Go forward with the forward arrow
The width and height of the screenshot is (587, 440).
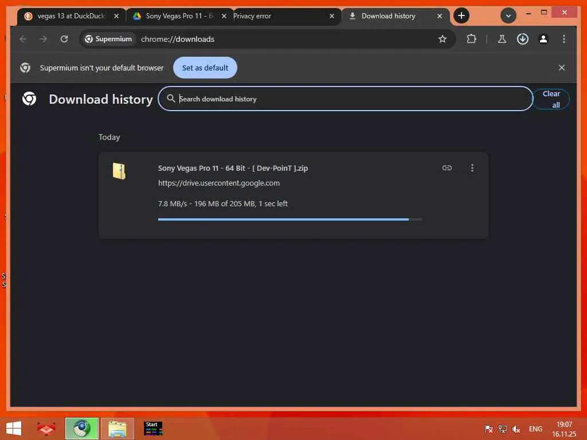tap(44, 39)
